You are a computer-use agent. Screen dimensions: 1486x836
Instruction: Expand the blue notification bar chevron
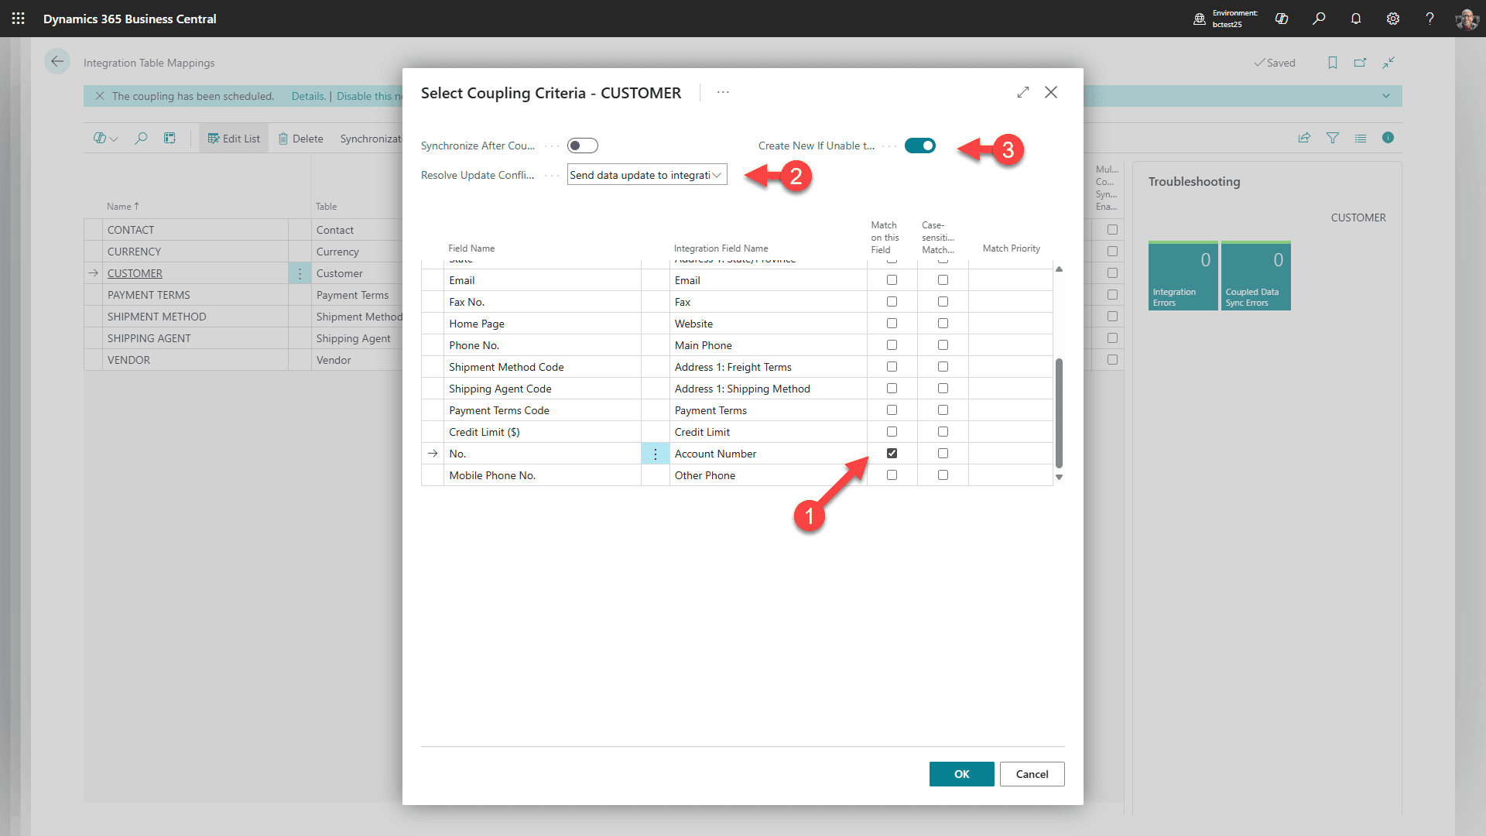pos(1385,96)
